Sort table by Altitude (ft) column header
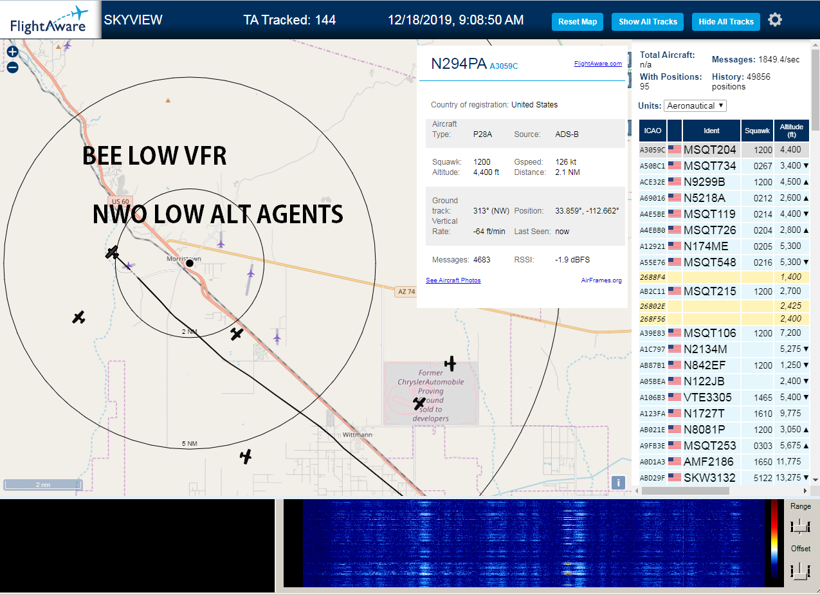The width and height of the screenshot is (820, 595). [x=792, y=131]
